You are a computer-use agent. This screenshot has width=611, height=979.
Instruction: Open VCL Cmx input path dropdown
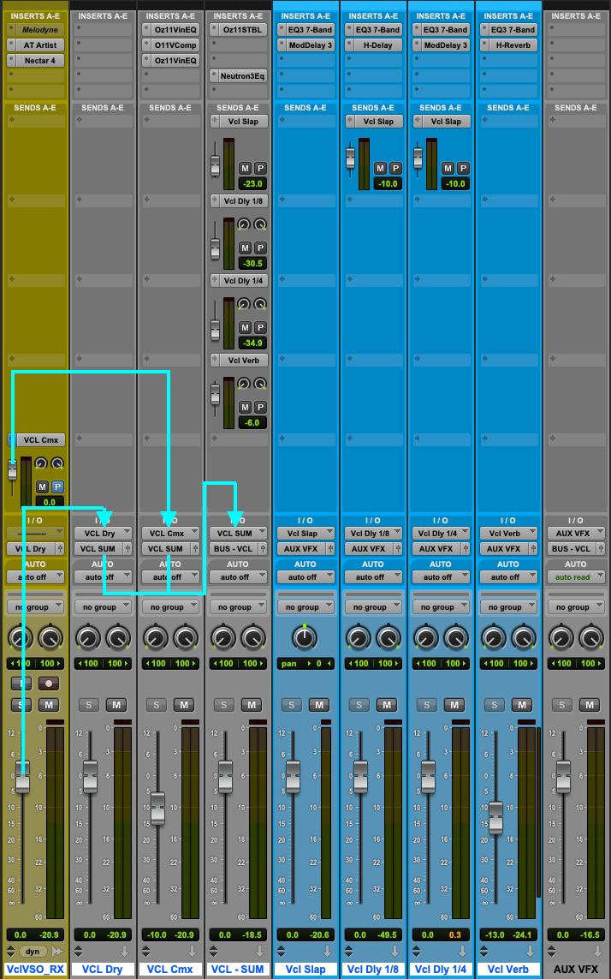click(x=170, y=534)
